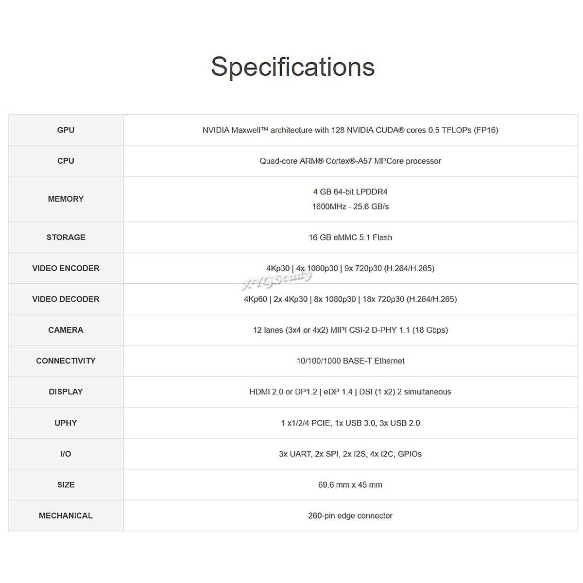Screen dimensions: 583x583
Task: Click the Specifications page heading
Action: 292,67
